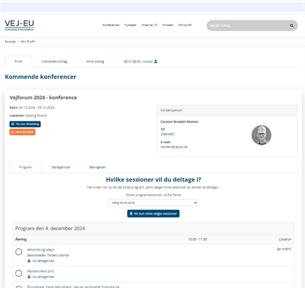Open the Vælg tema (alle) dropdown
Viewport: 305px width, 288px height.
[153, 203]
